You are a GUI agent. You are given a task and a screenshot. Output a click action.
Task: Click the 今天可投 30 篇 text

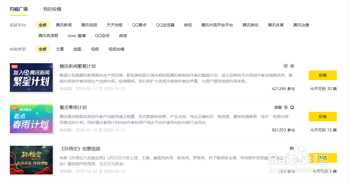coord(323,89)
